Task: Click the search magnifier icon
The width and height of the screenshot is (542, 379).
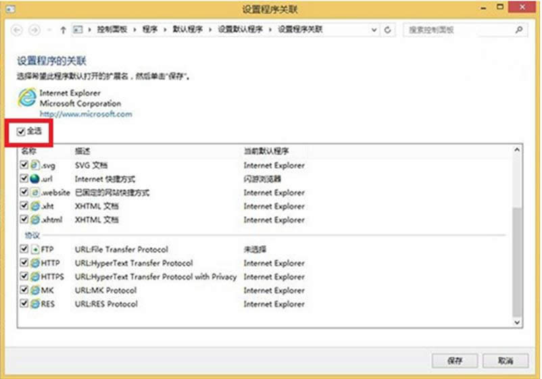Action: point(519,30)
